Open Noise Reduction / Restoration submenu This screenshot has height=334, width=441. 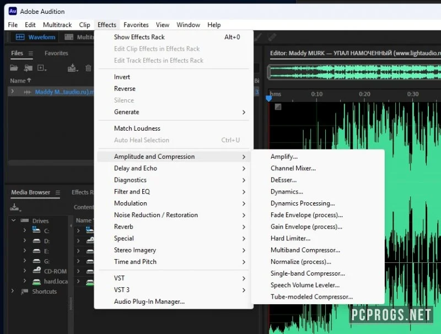click(x=174, y=215)
